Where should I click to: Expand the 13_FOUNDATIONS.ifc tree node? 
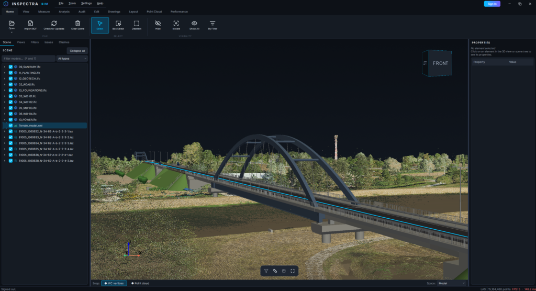point(5,90)
